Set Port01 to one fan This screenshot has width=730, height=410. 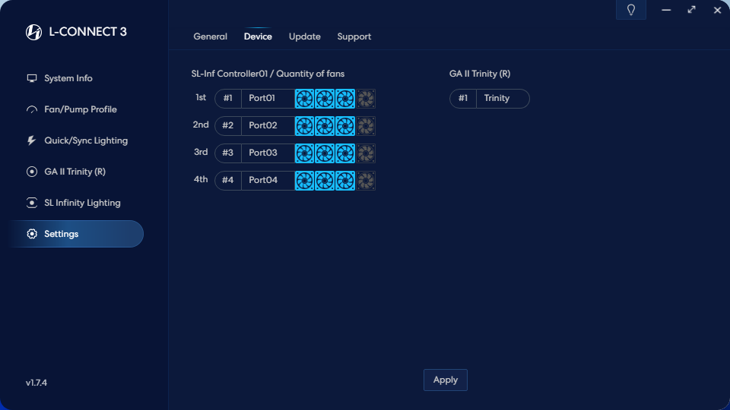[304, 99]
